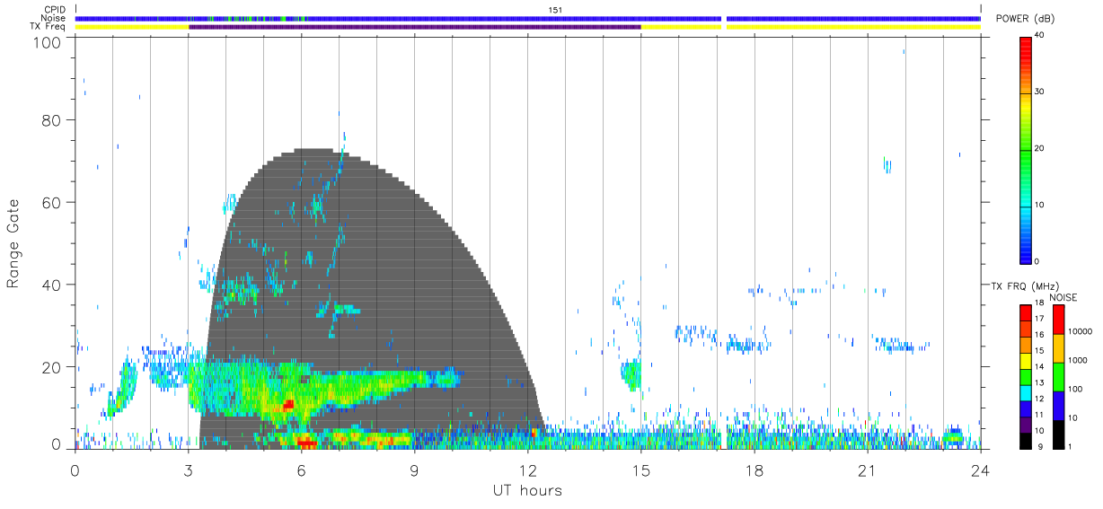This screenshot has height=509, width=1103.
Task: Click the 9 tick on UT hours axis
Action: 414,470
